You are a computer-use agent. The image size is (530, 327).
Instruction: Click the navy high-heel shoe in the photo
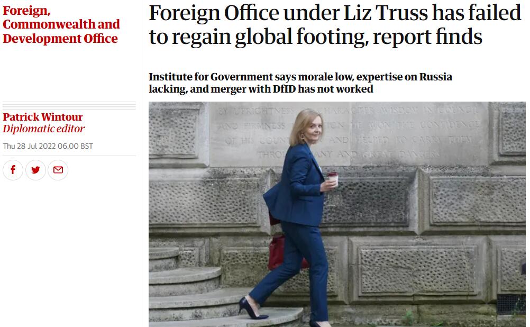coord(252,308)
